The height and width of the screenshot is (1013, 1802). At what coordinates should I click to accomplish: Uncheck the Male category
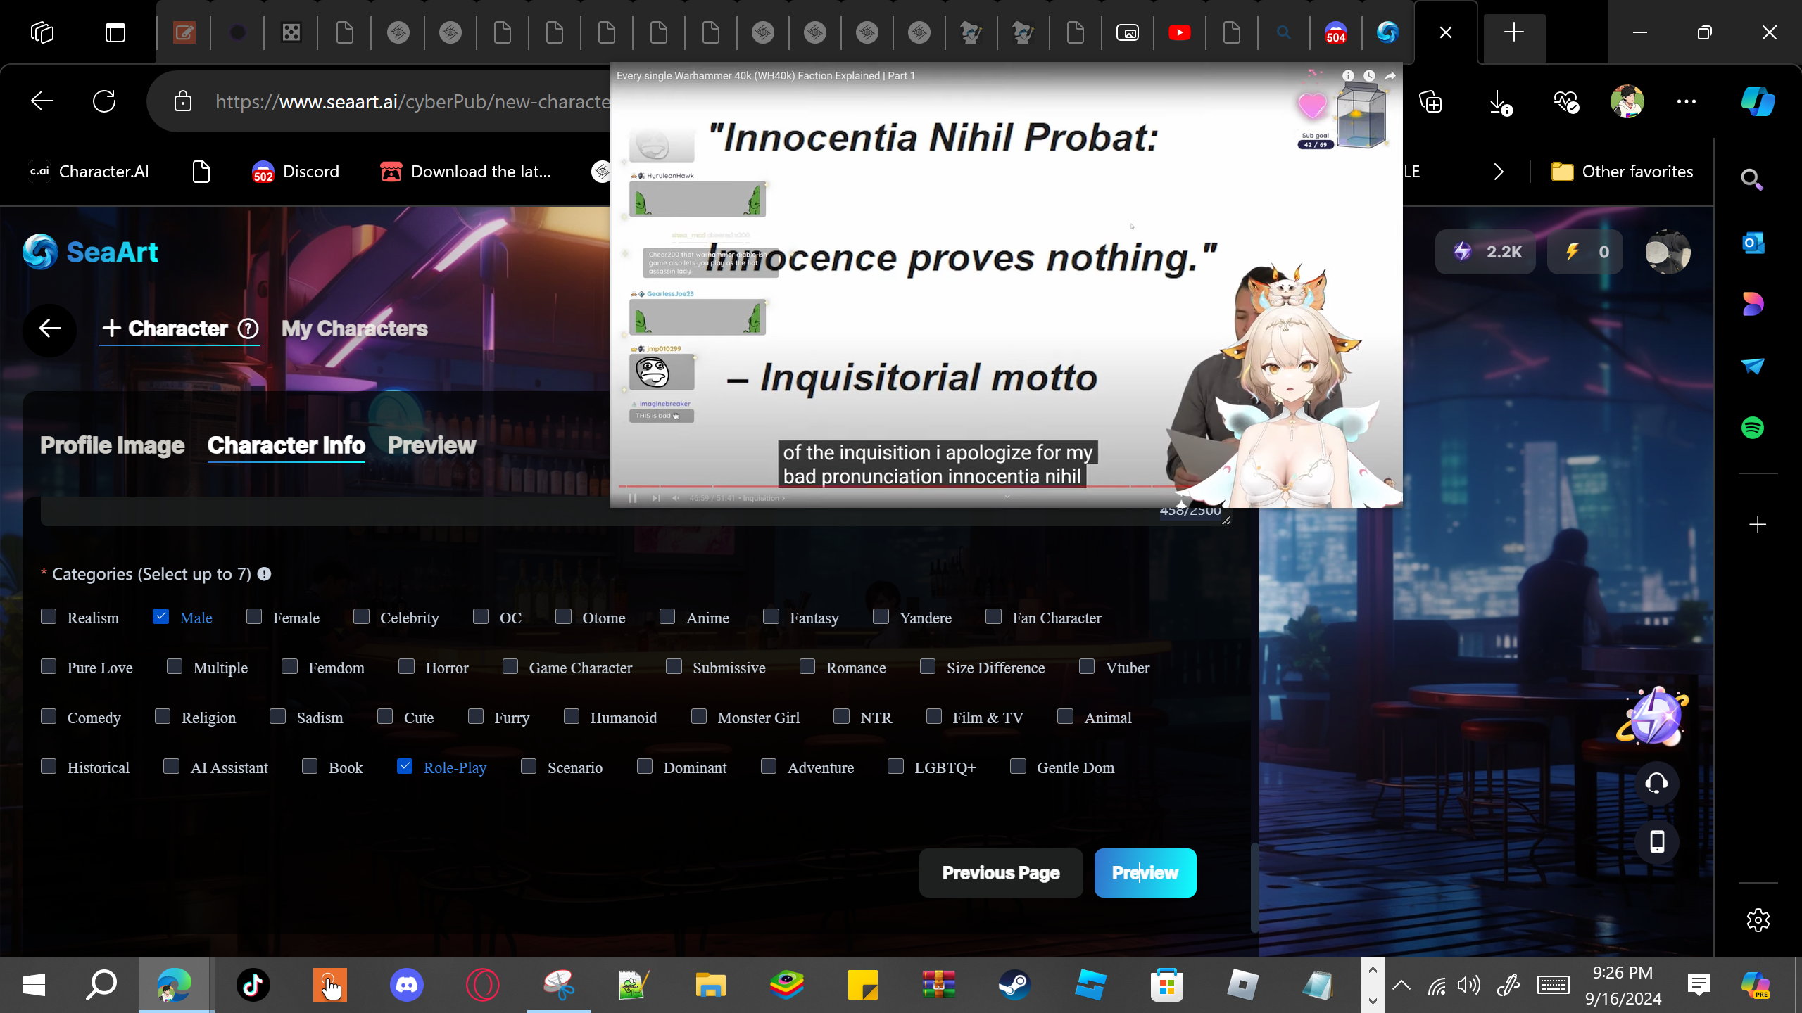click(161, 617)
